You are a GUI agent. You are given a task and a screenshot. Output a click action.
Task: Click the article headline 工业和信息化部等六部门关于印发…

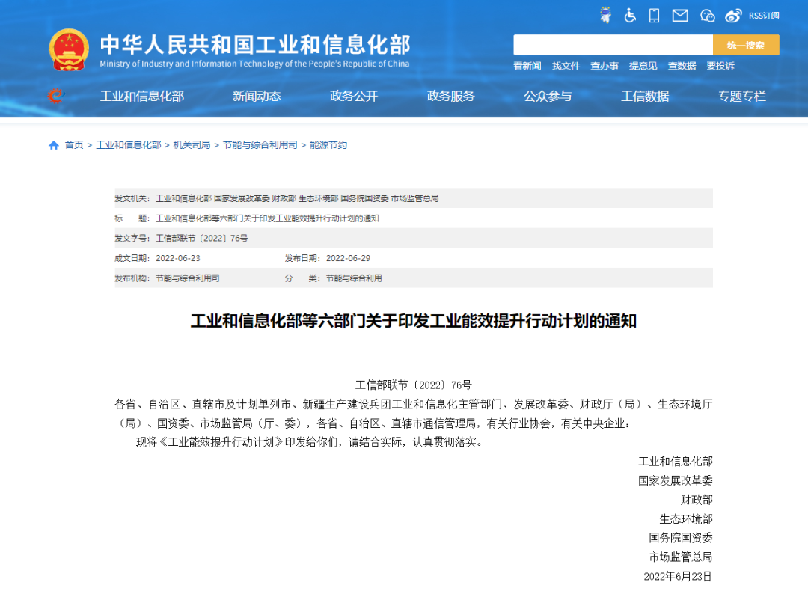414,321
